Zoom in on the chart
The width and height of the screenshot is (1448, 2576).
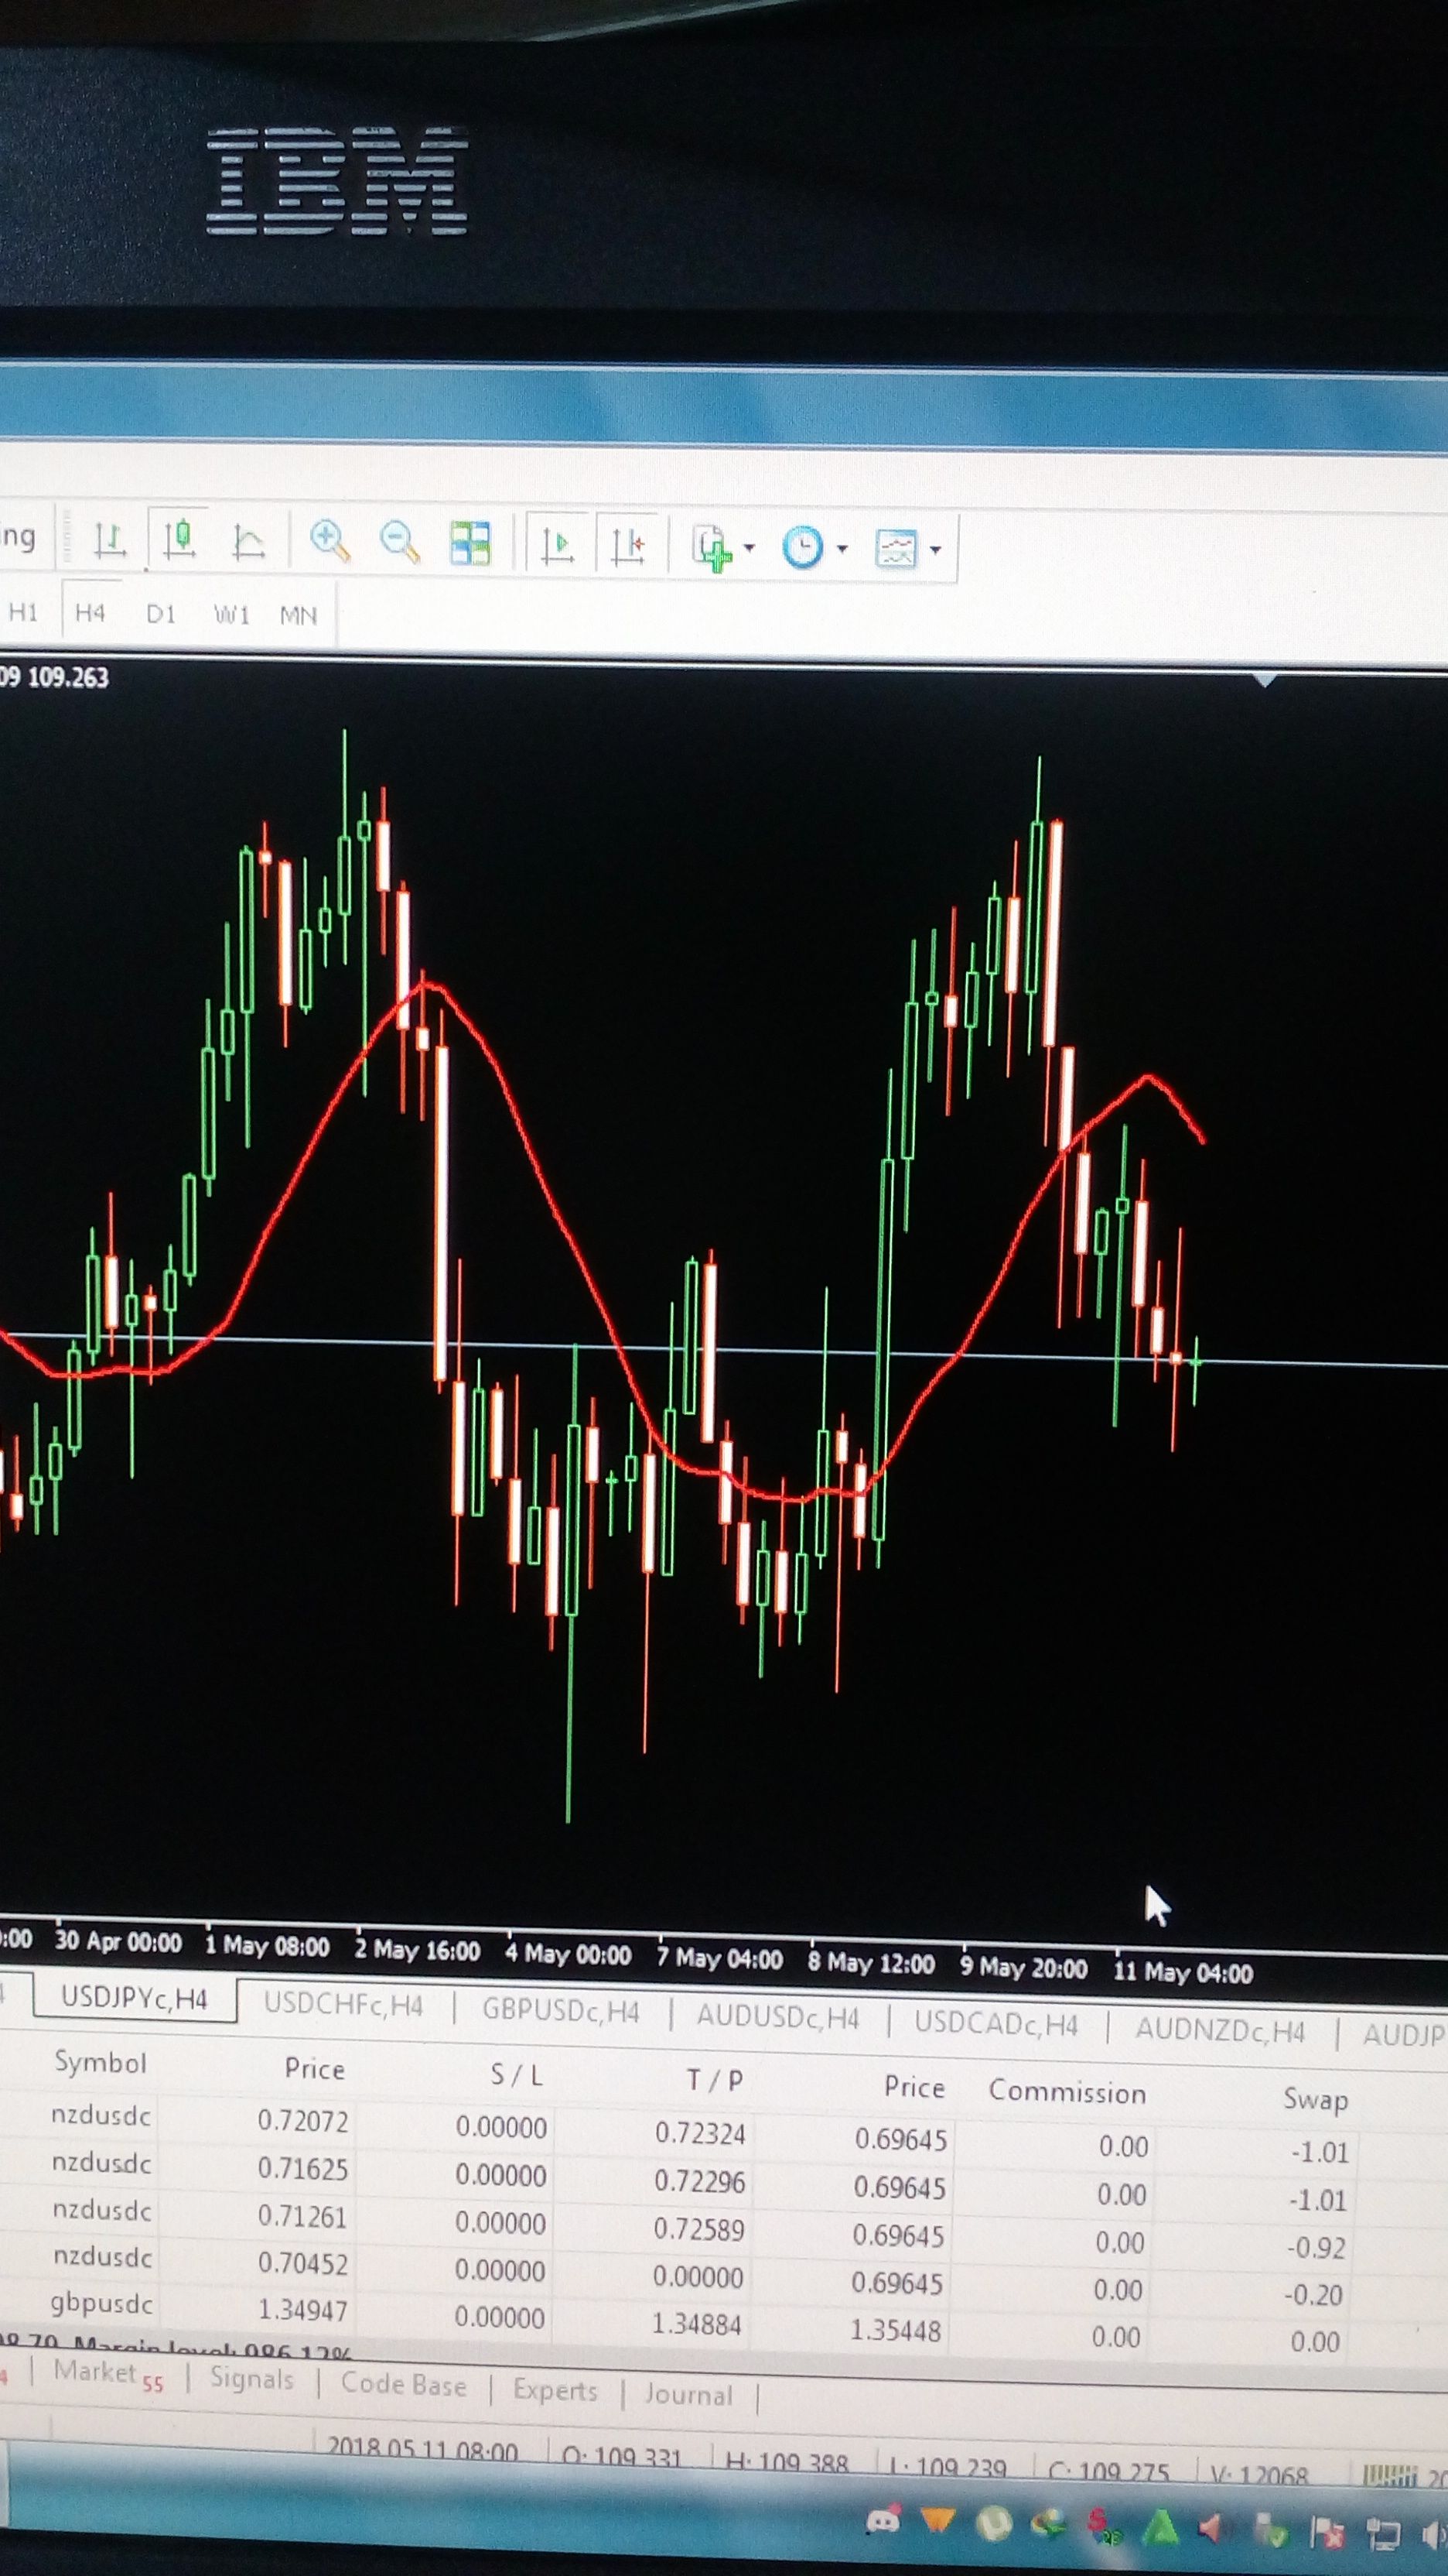tap(329, 542)
